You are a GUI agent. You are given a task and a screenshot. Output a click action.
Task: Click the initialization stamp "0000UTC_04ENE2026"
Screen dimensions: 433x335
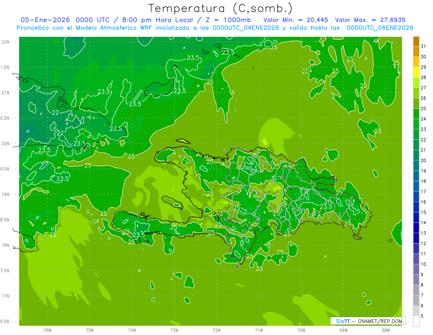click(x=246, y=28)
